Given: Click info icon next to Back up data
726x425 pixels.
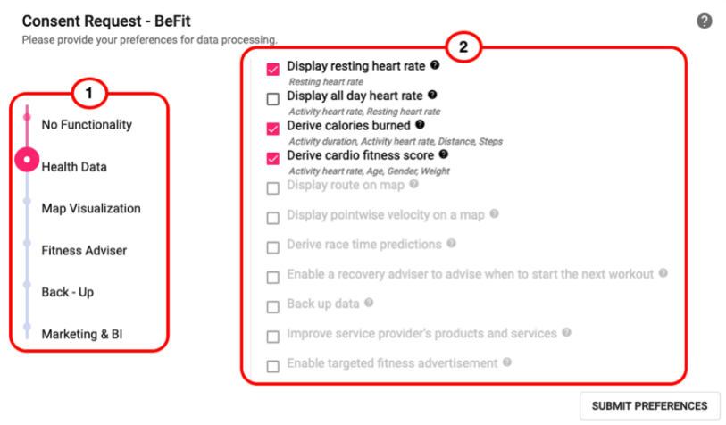Looking at the screenshot, I should click(369, 303).
